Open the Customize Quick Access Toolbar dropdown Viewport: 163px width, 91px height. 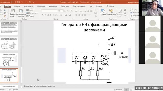pyautogui.click(x=34, y=2)
